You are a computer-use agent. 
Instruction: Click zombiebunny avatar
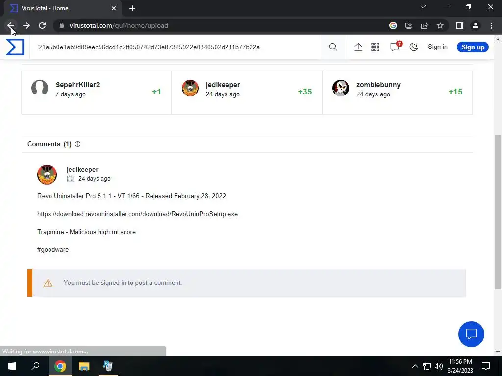tap(341, 88)
